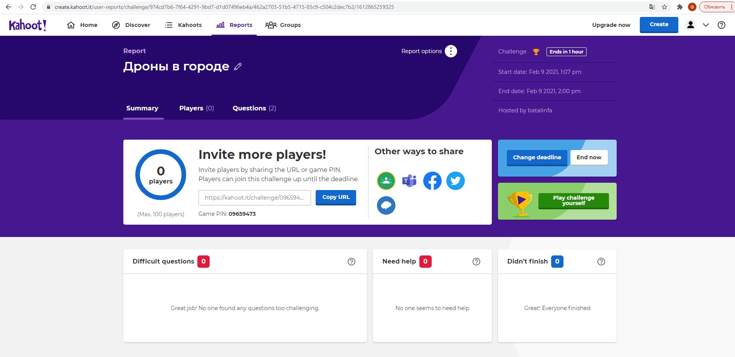This screenshot has width=735, height=357.
Task: Click the Ends in 1 hour badge
Action: pyautogui.click(x=566, y=52)
